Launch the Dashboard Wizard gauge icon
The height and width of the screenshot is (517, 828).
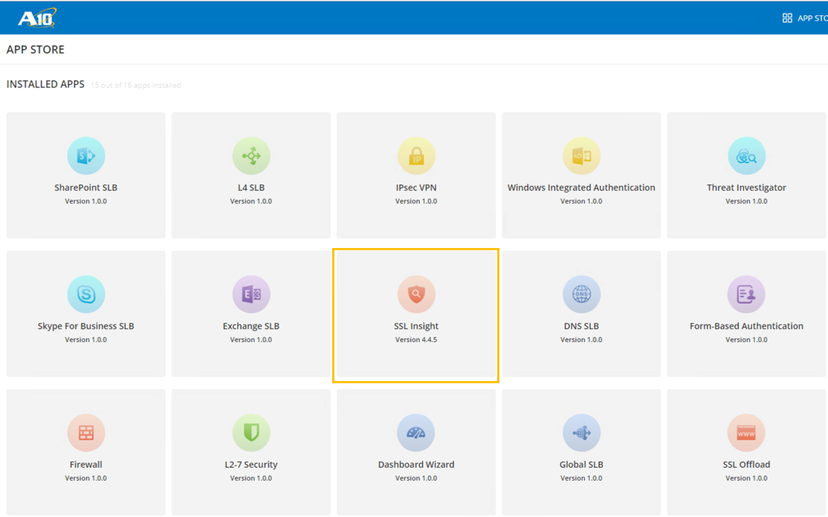point(416,432)
